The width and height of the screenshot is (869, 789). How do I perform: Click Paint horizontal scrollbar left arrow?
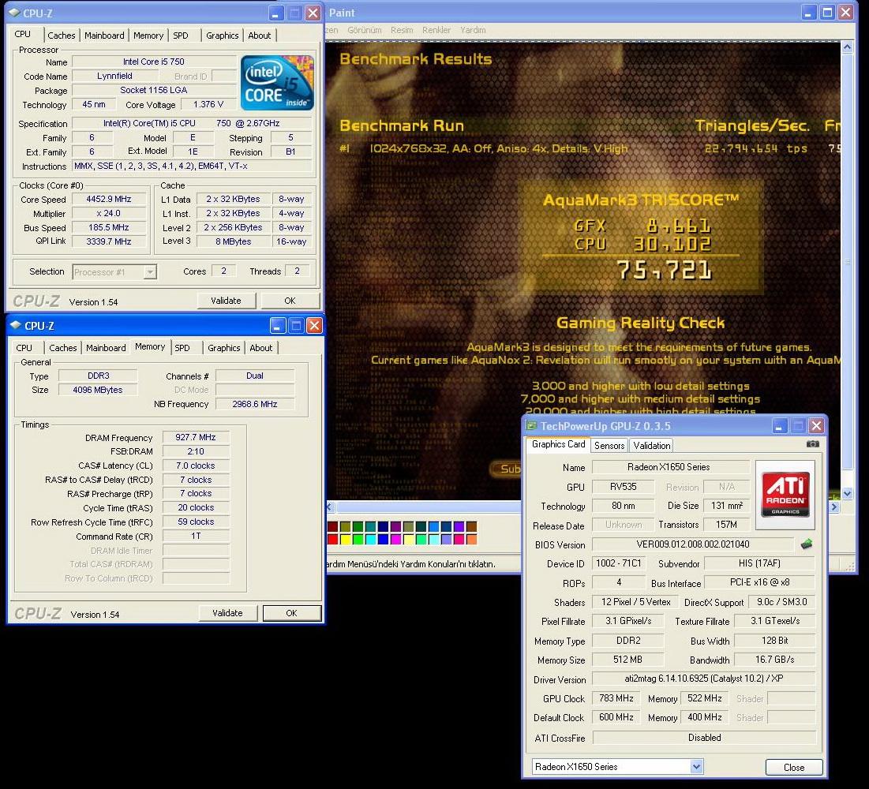coord(330,507)
